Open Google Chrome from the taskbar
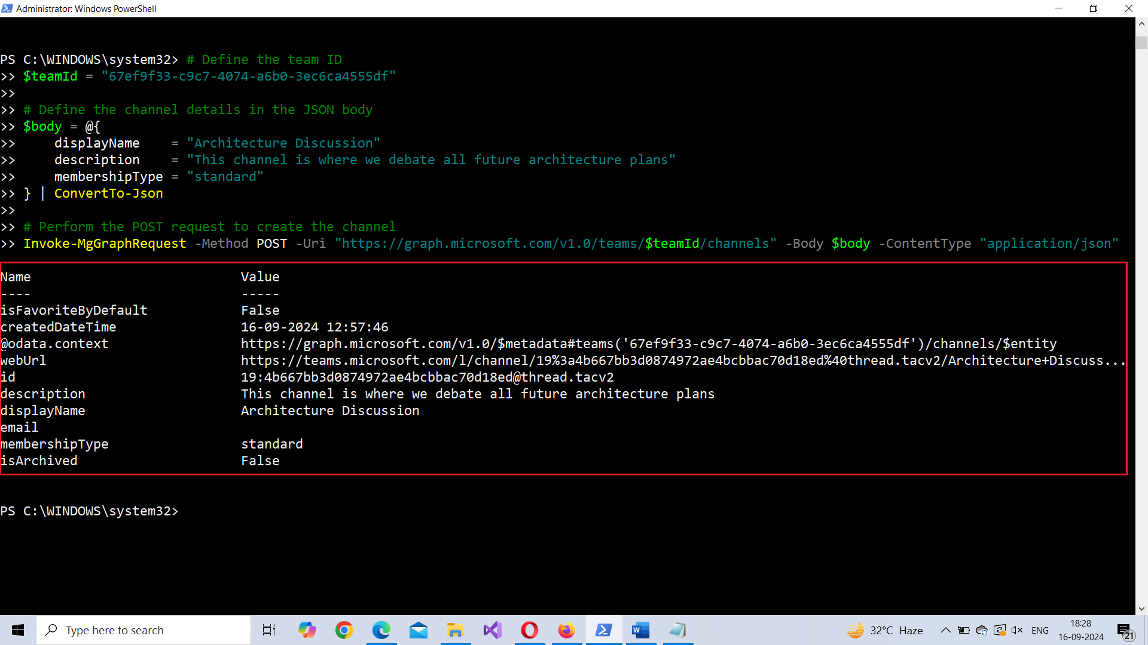Image resolution: width=1148 pixels, height=645 pixels. point(344,630)
